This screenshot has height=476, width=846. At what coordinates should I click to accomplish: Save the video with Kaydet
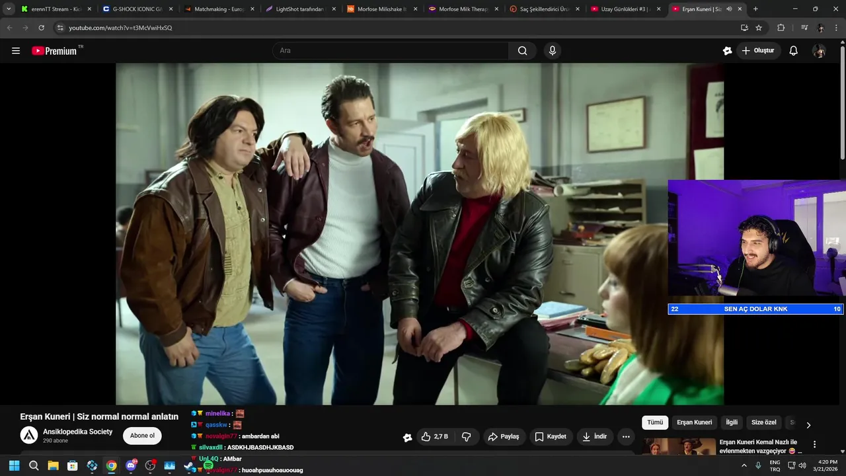coord(551,436)
